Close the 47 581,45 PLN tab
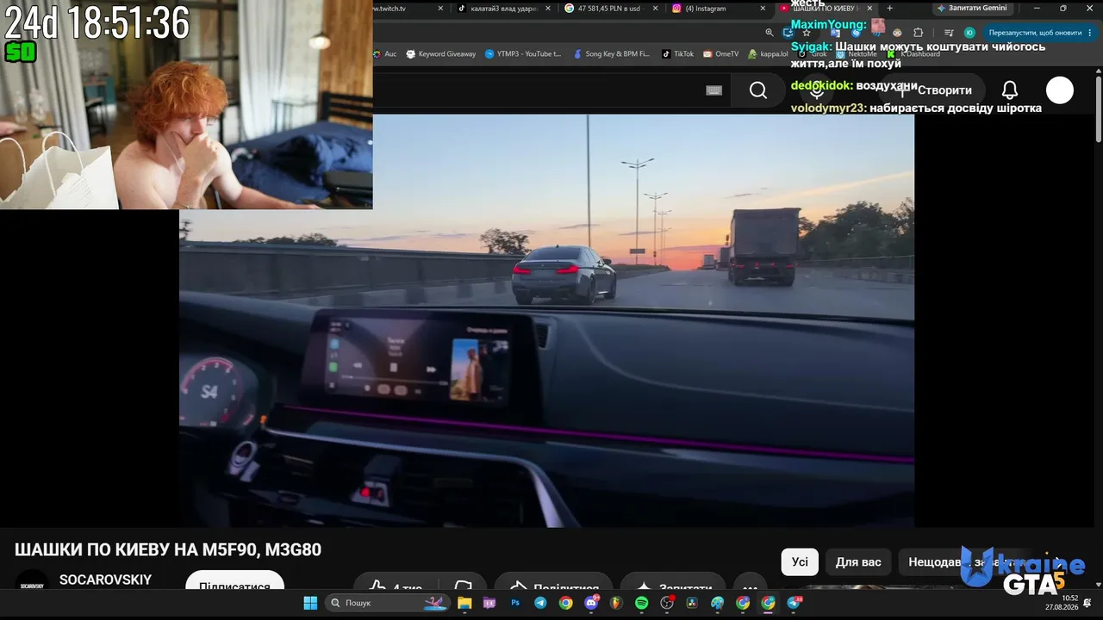The image size is (1103, 620). 655,9
